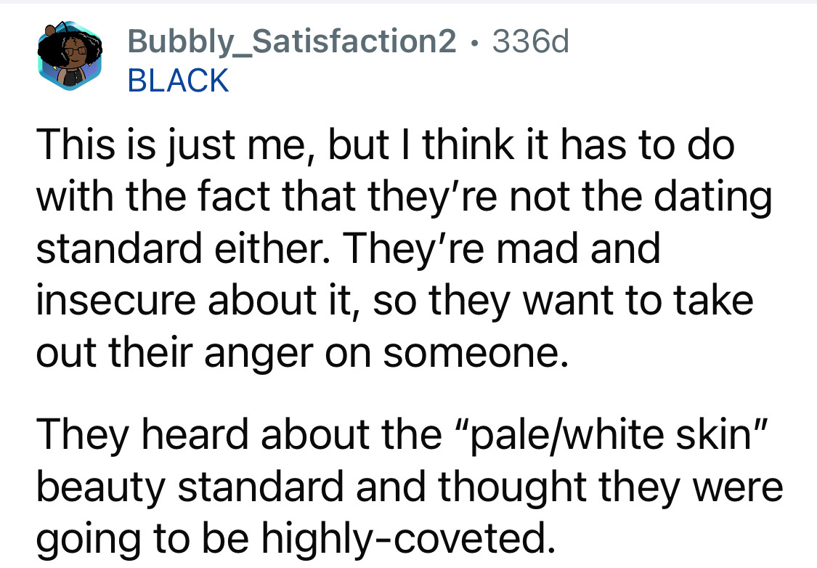
Task: Click the dot separator before 336d
Action: [x=474, y=43]
